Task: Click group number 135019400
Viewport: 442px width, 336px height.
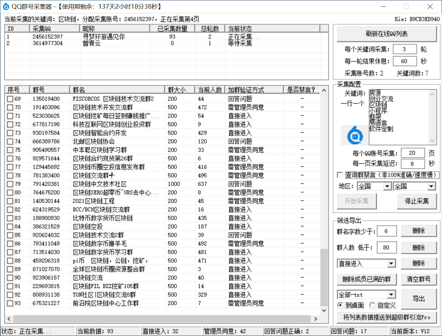Action: click(x=46, y=99)
